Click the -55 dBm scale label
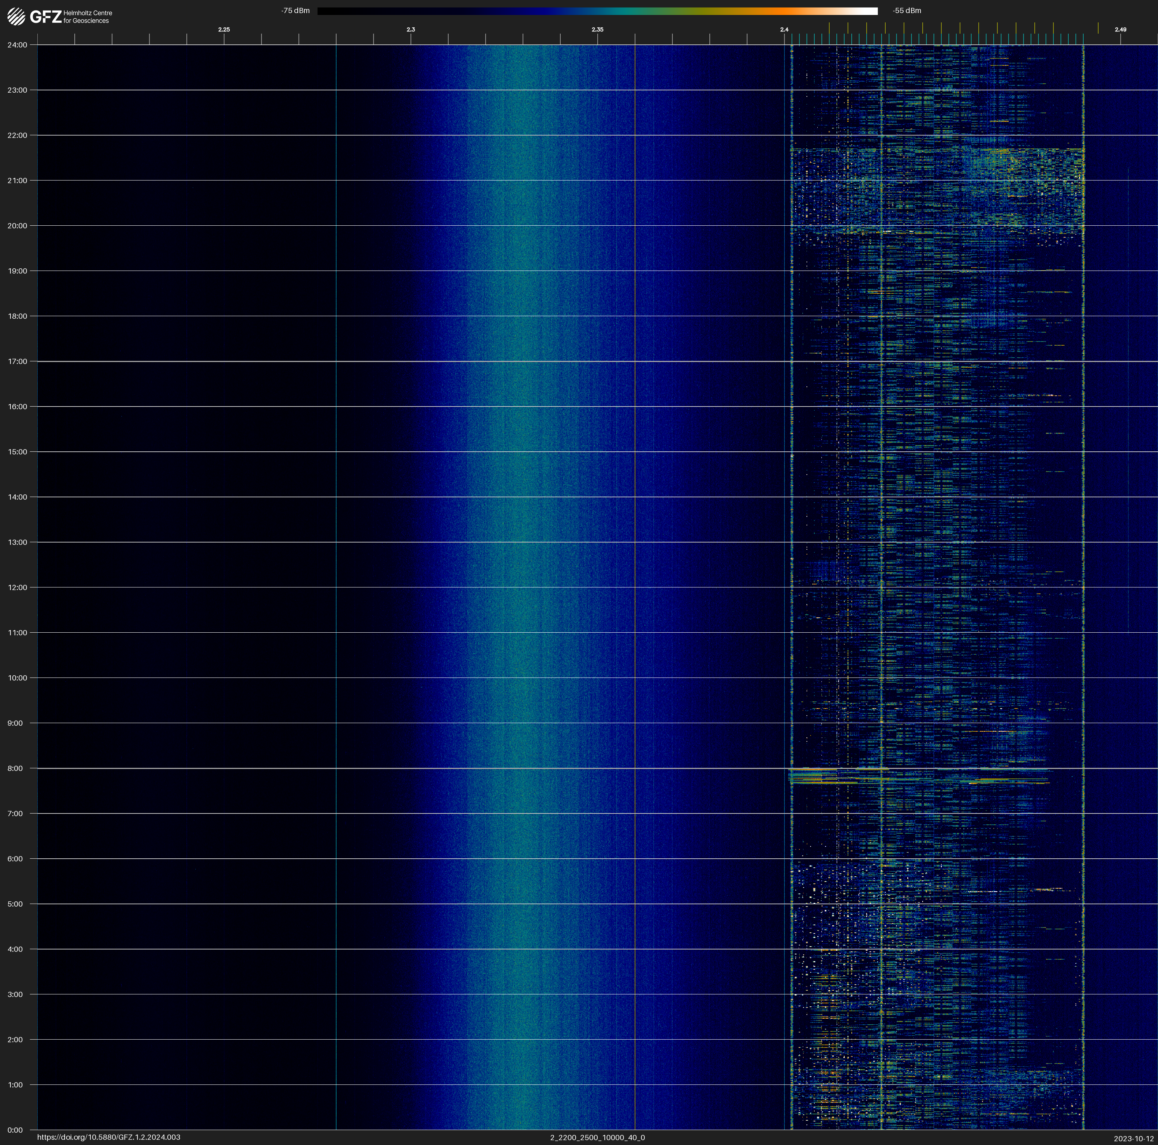The height and width of the screenshot is (1145, 1158). click(x=907, y=11)
